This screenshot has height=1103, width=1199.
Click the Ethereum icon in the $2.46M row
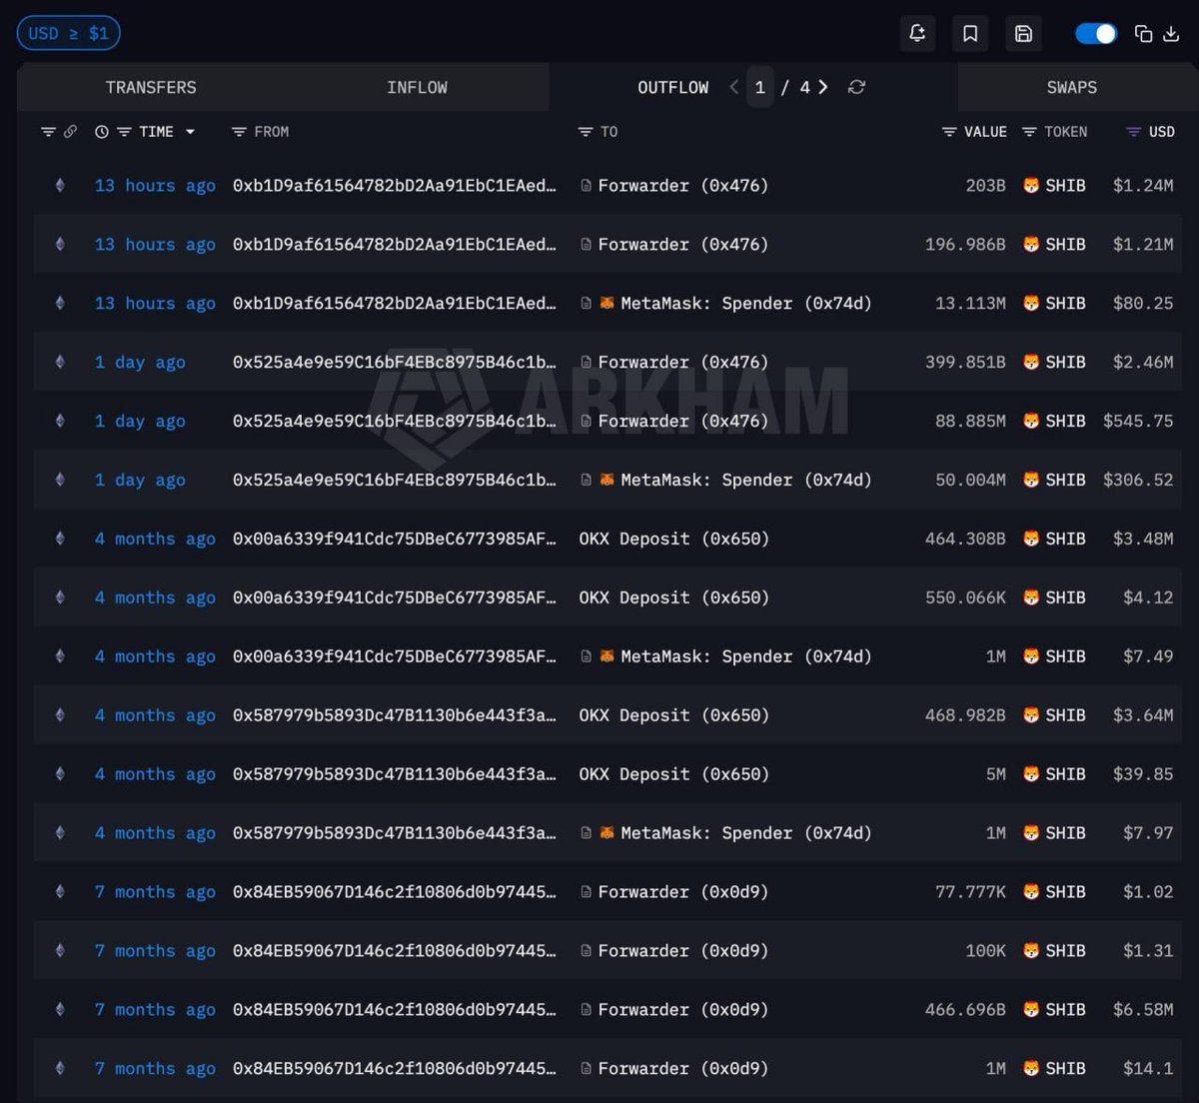pyautogui.click(x=60, y=363)
